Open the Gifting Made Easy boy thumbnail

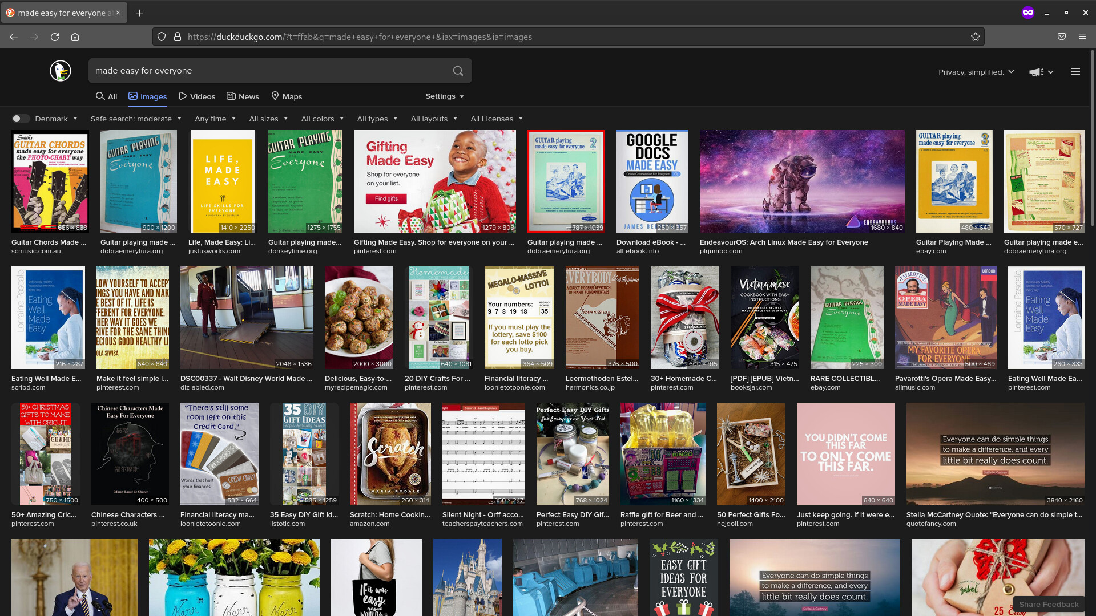tap(434, 181)
